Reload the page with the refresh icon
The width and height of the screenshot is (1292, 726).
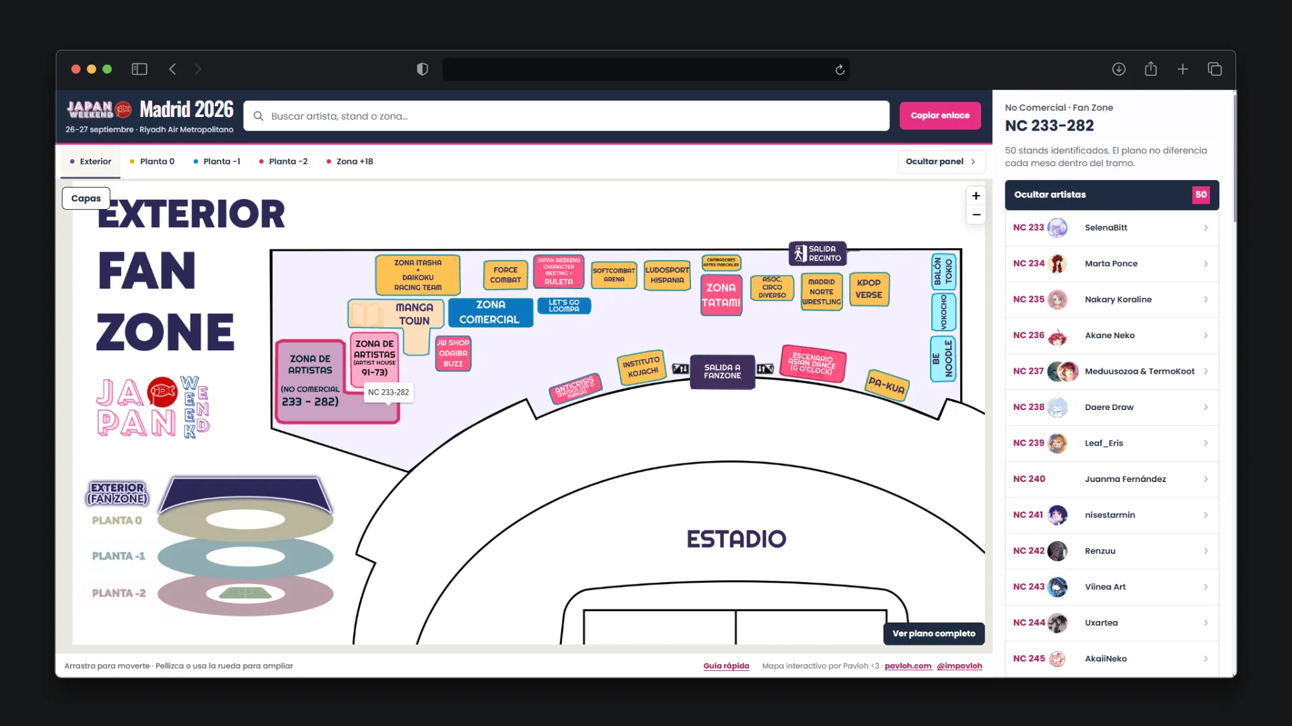point(840,70)
